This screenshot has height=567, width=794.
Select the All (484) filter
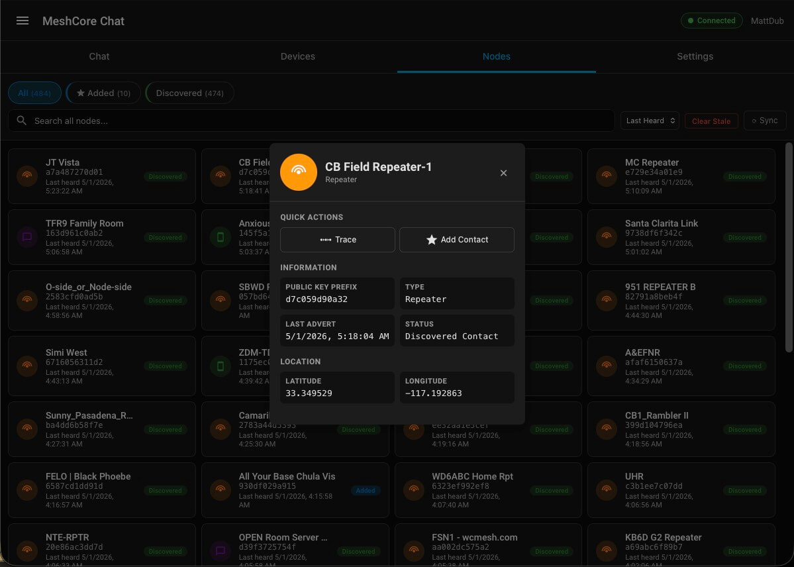[34, 93]
